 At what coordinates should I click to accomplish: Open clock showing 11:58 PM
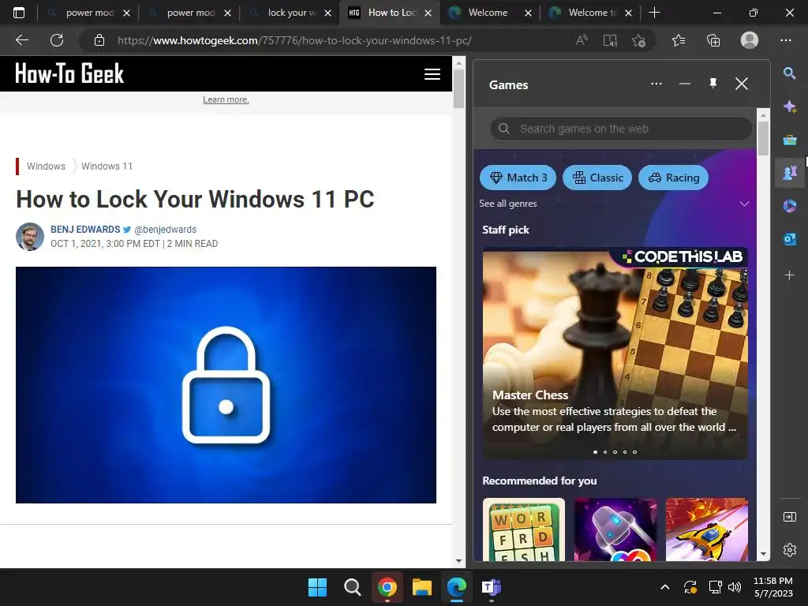(773, 587)
